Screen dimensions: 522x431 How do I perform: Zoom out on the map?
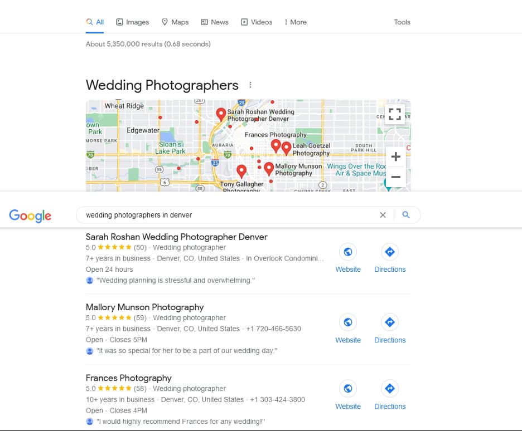click(x=395, y=177)
